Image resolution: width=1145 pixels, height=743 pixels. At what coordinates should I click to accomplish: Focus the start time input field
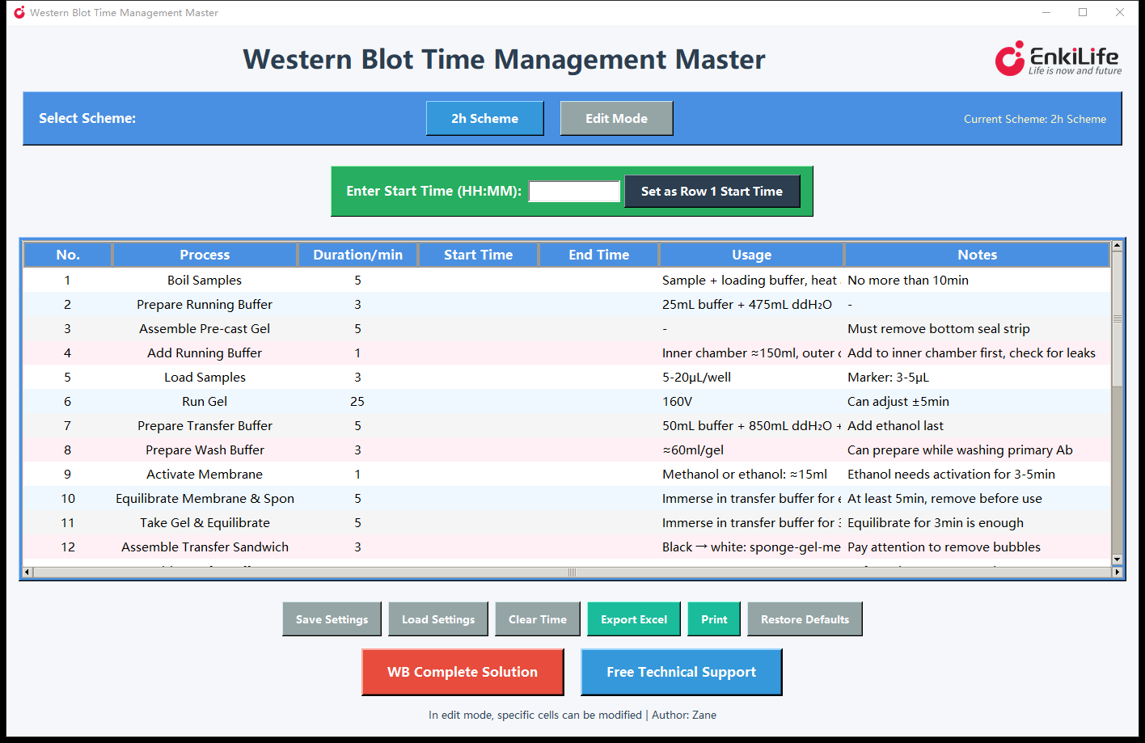click(x=574, y=192)
